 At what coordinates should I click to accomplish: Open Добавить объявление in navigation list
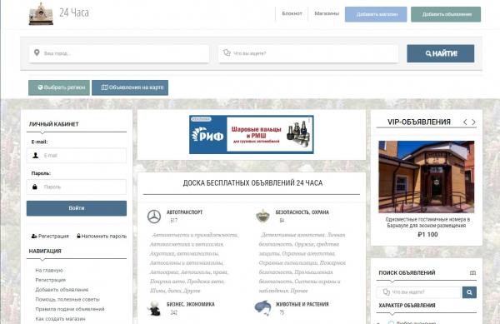pos(62,290)
